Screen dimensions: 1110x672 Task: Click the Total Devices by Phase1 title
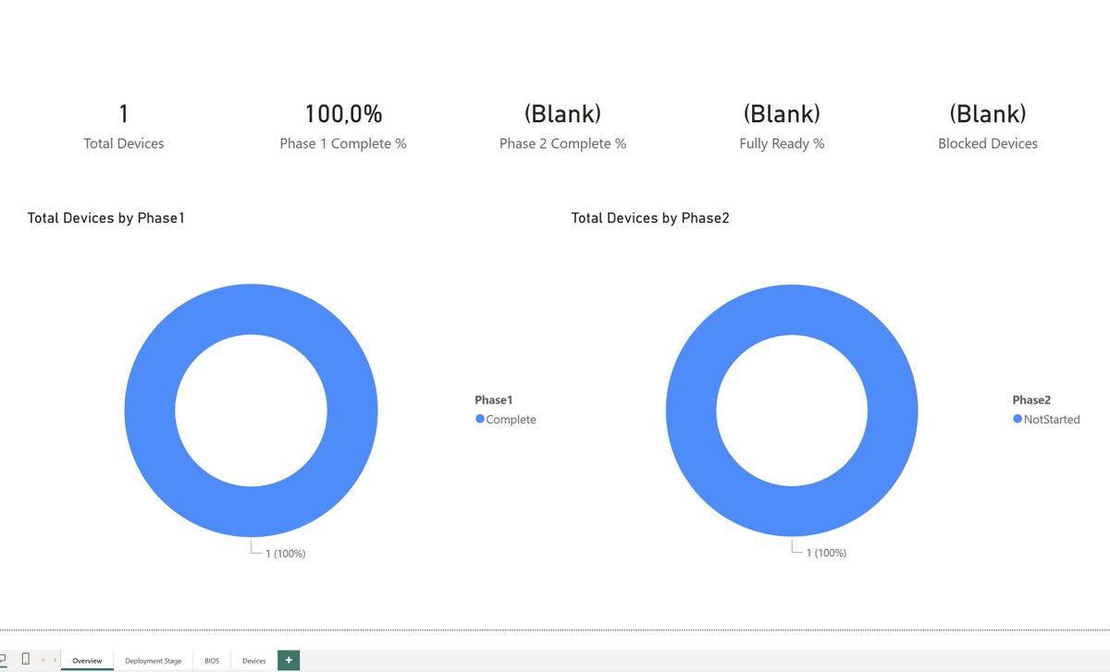coord(106,218)
